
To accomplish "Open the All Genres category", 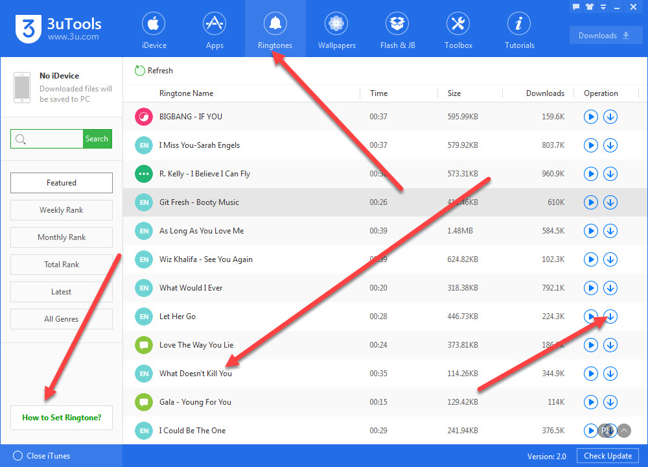I will tap(61, 319).
